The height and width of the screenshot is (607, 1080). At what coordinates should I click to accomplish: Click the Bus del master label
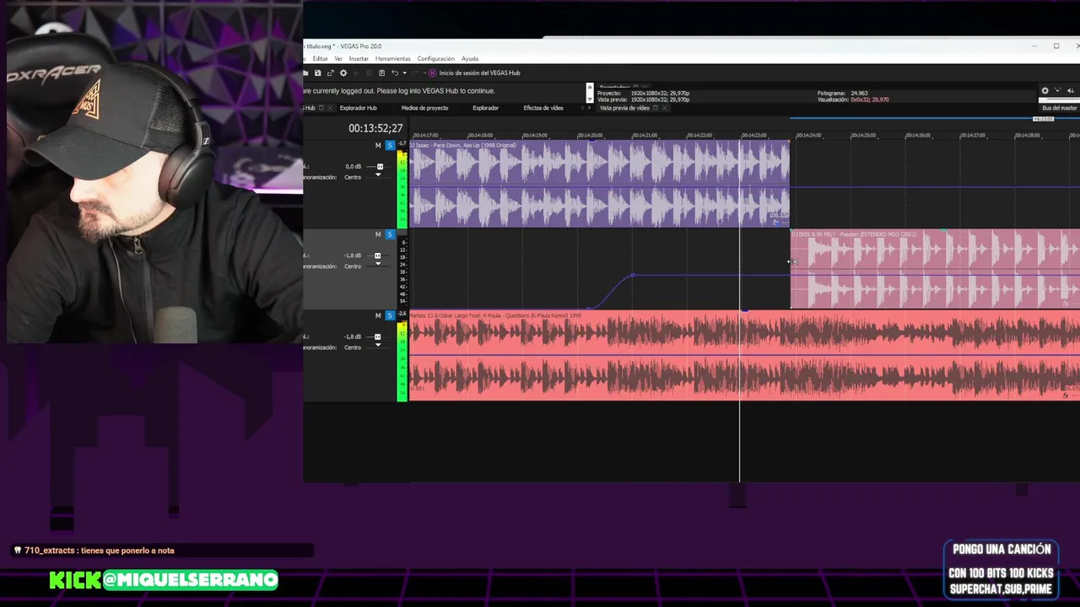coord(1060,108)
